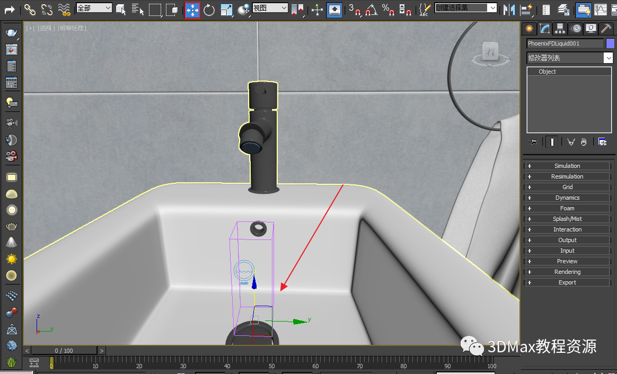Open the Hierarchy command panel tab
617x374 pixels.
click(x=560, y=29)
